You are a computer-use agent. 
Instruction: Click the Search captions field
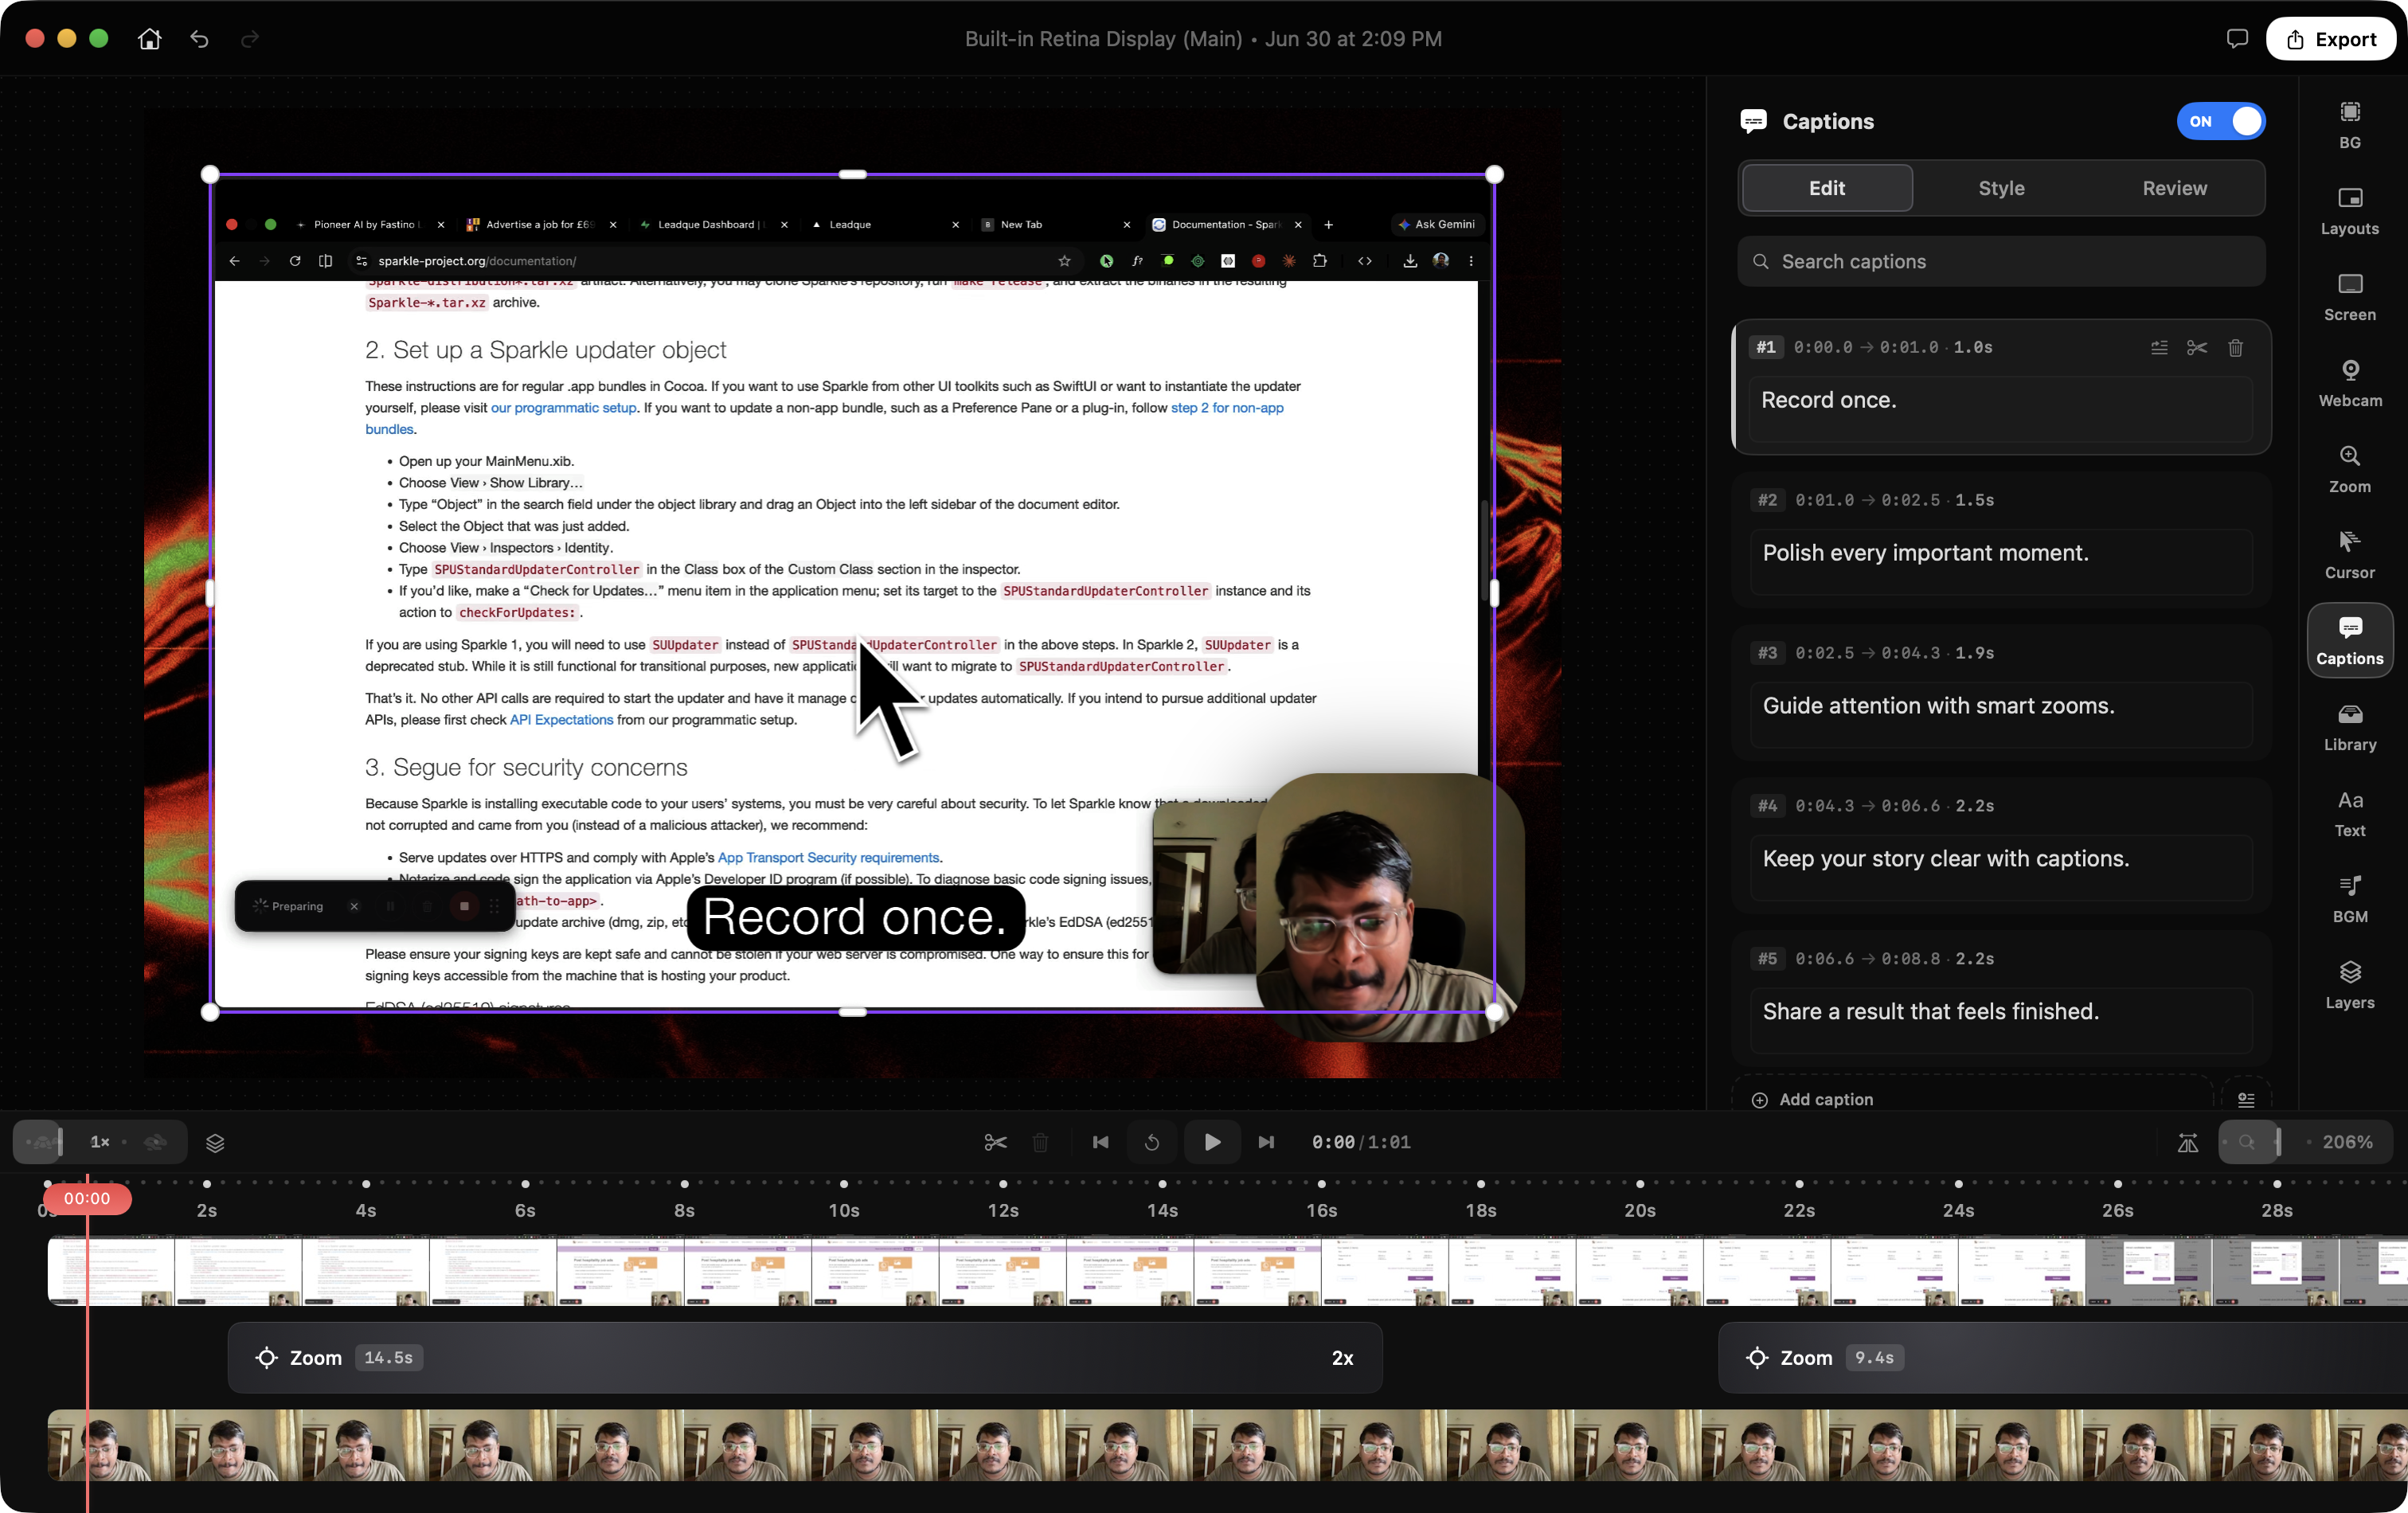tap(2001, 261)
